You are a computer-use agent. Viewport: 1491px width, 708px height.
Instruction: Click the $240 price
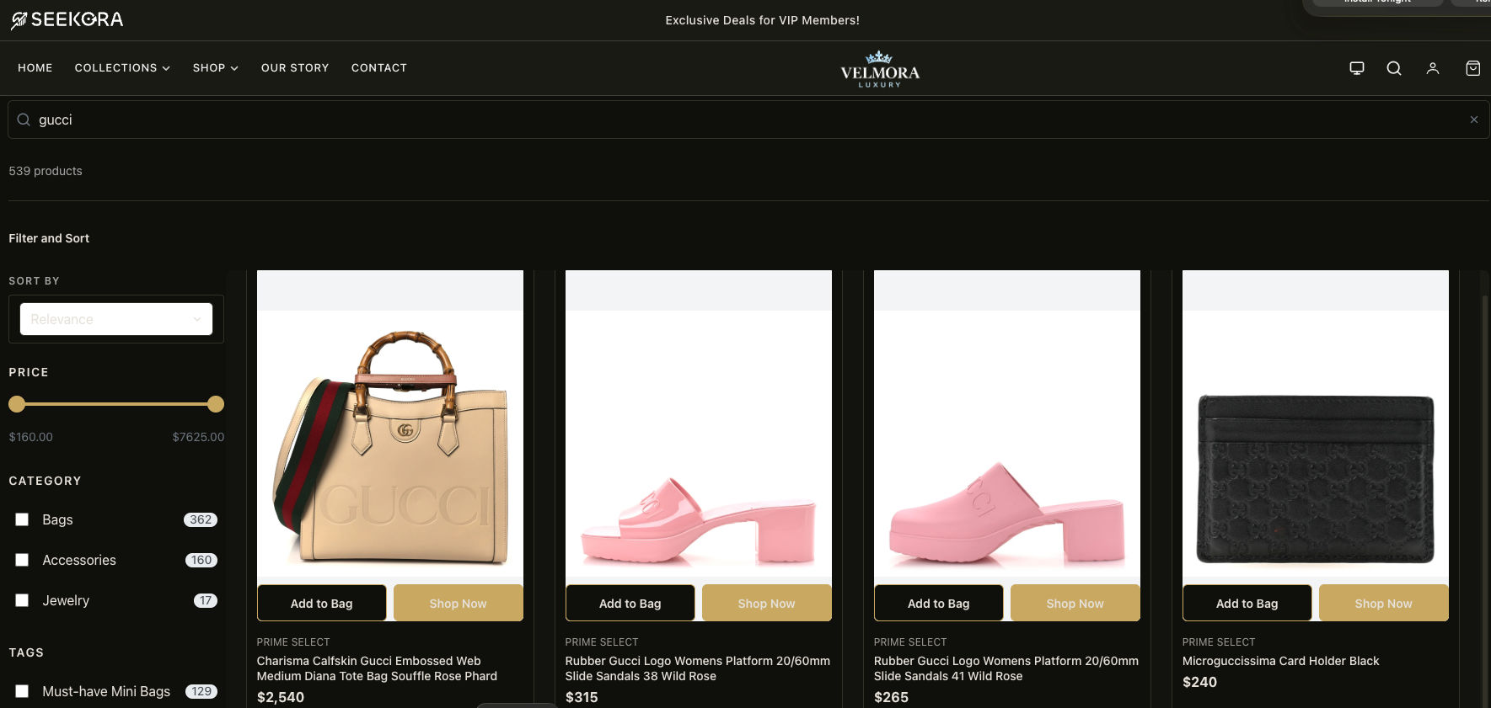pyautogui.click(x=1199, y=682)
